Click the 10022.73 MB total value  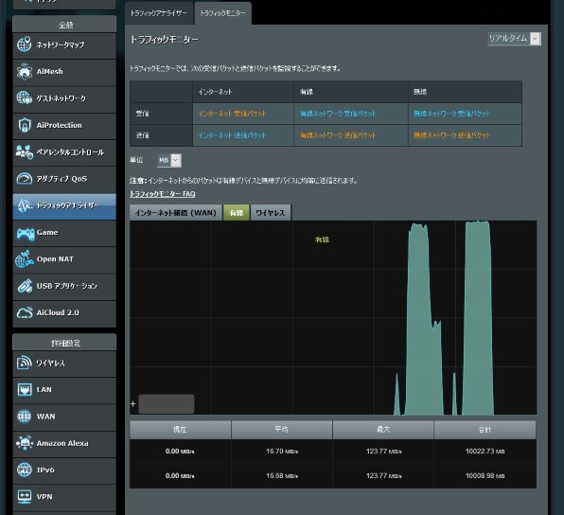point(485,452)
